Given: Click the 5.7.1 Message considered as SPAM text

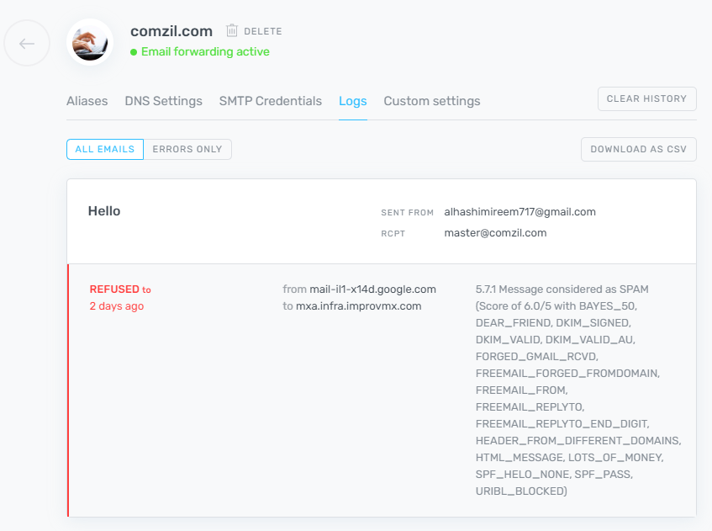Looking at the screenshot, I should 562,289.
